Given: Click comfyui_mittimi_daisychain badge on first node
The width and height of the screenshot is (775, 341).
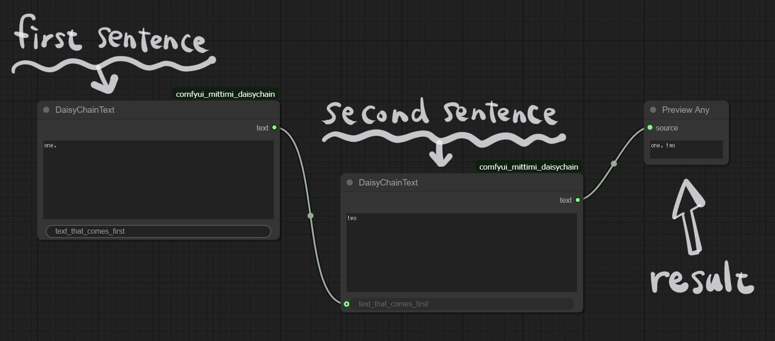Looking at the screenshot, I should click(x=226, y=94).
